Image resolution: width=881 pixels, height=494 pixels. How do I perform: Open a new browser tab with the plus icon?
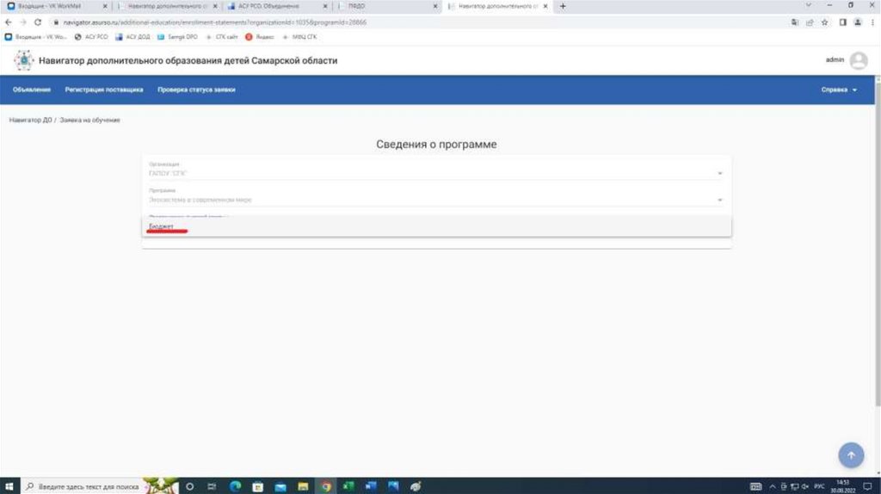point(563,6)
